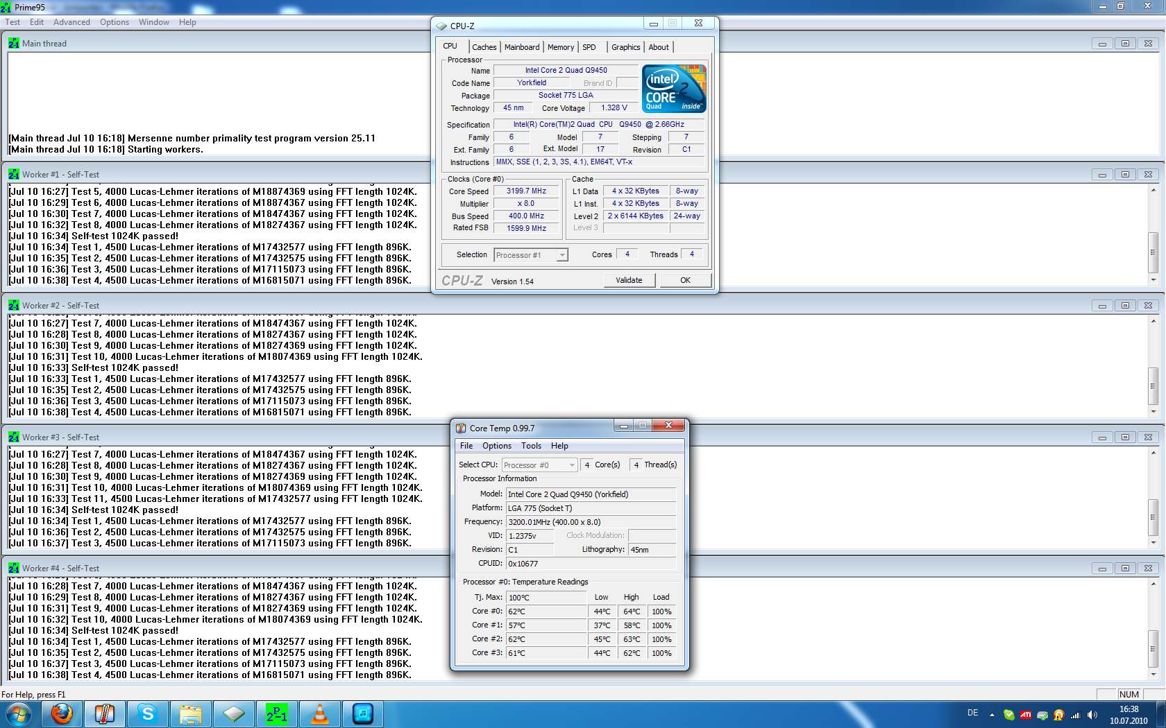
Task: Open the Windows Start menu
Action: [19, 713]
